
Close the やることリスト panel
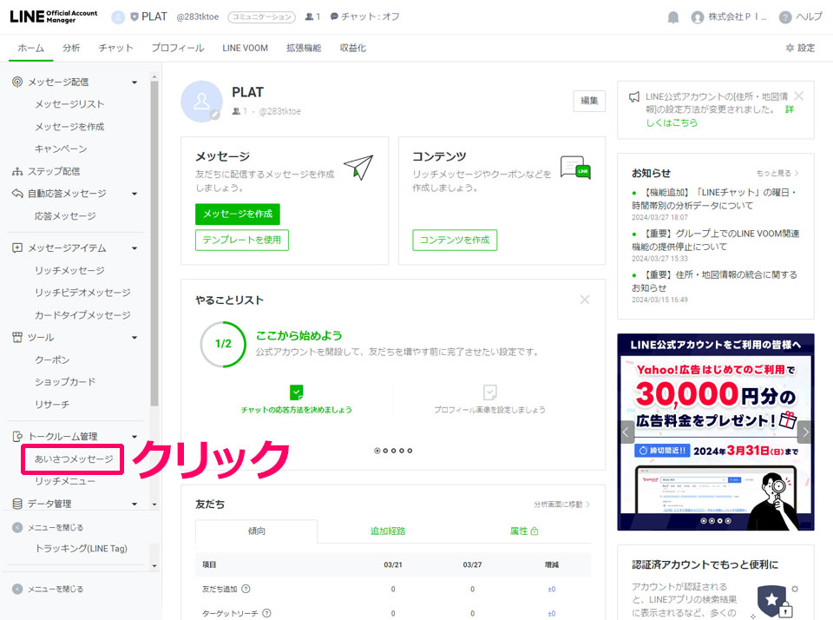[585, 300]
